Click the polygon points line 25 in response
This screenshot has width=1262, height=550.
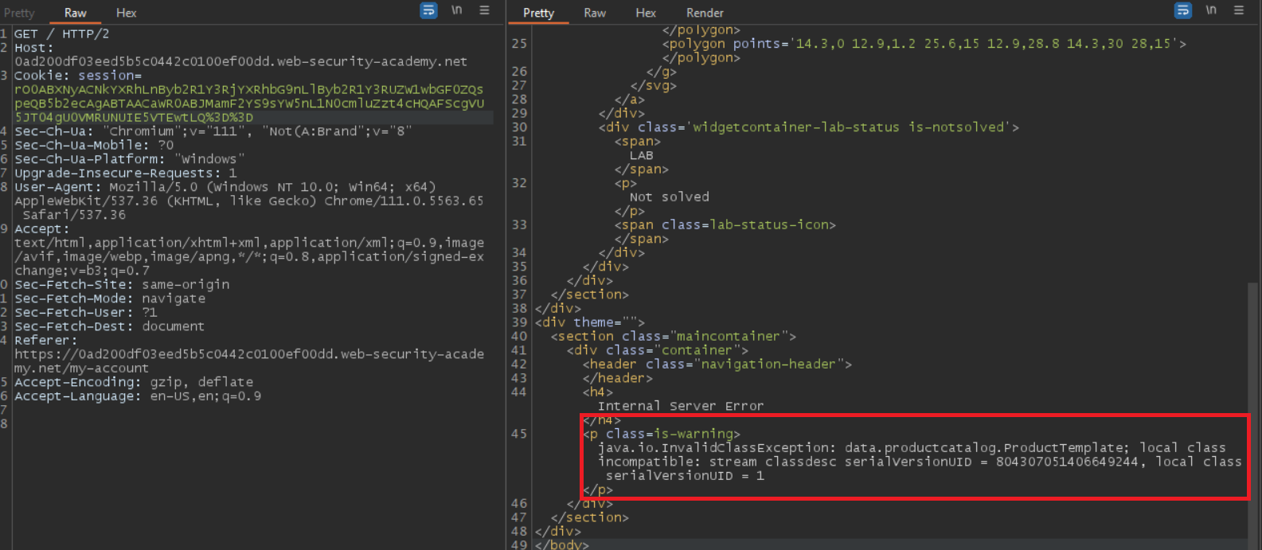pos(924,44)
